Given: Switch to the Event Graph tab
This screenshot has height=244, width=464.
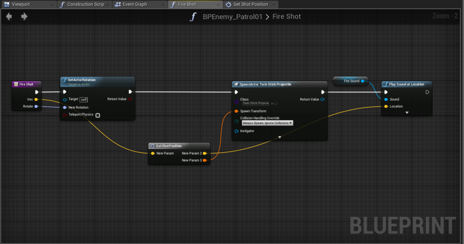Looking at the screenshot, I should tap(139, 5).
